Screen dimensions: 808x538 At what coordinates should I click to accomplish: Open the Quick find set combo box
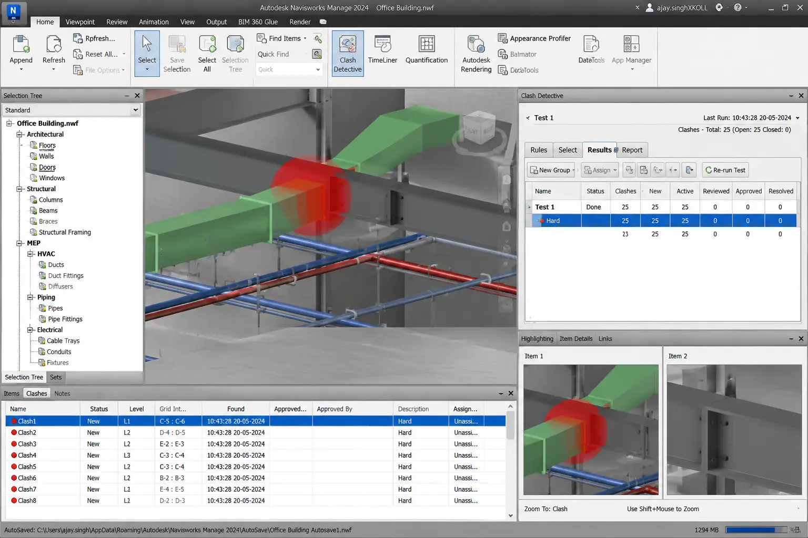pos(289,69)
